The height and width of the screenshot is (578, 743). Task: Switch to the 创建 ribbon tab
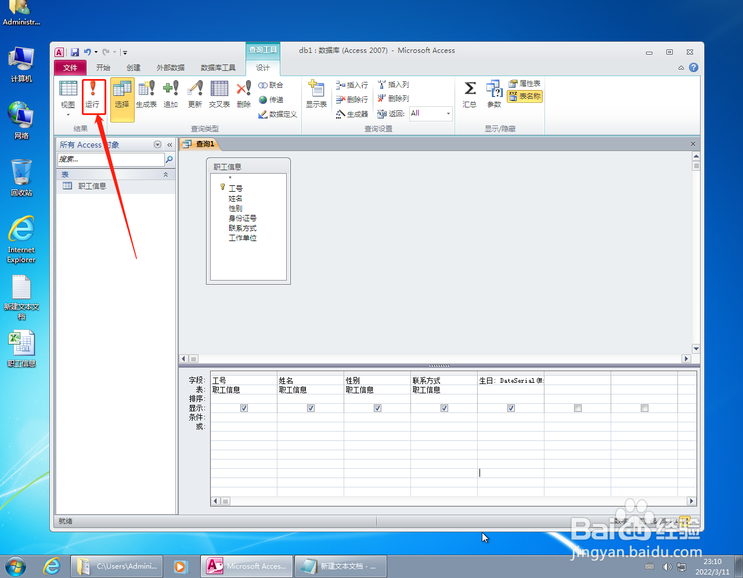[134, 68]
